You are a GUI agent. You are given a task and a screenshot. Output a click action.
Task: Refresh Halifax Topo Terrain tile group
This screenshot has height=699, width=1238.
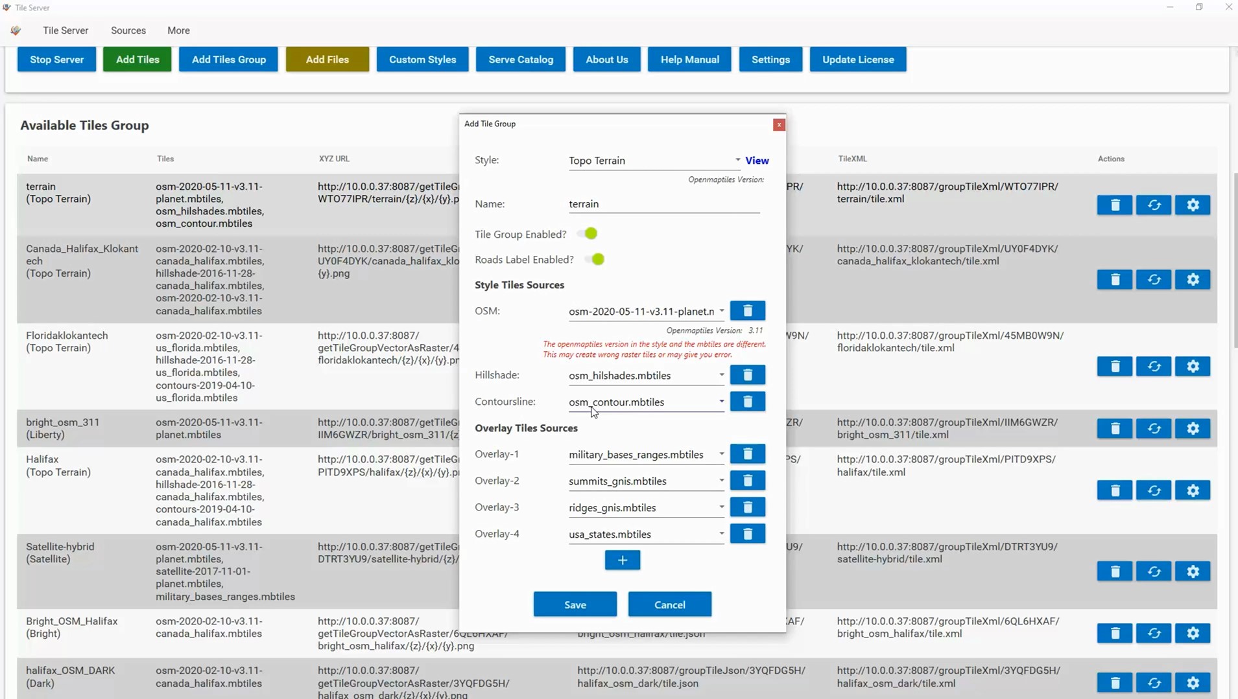coord(1154,491)
